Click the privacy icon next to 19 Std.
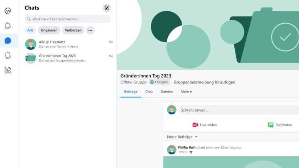This screenshot has width=299, height=168. point(191,152)
